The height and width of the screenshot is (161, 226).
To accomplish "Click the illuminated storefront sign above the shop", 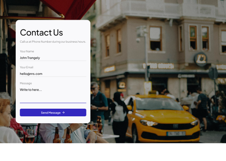I will click(158, 66).
